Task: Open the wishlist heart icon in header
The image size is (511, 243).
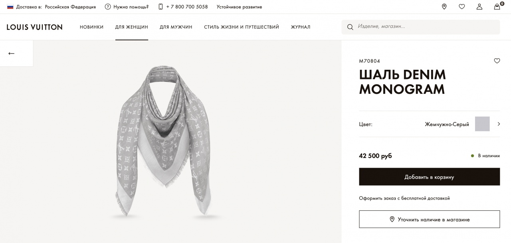Action: pyautogui.click(x=461, y=7)
